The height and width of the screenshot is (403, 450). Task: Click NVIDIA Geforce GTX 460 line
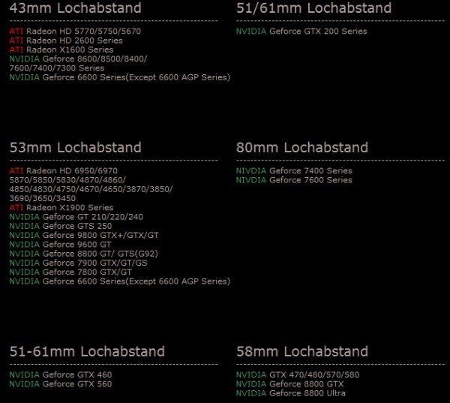click(61, 374)
